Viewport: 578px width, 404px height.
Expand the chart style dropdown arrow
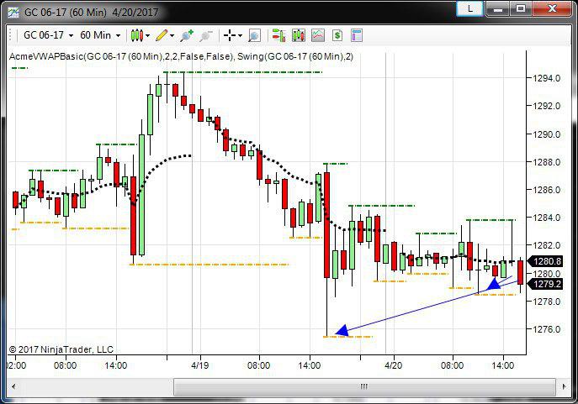point(147,35)
